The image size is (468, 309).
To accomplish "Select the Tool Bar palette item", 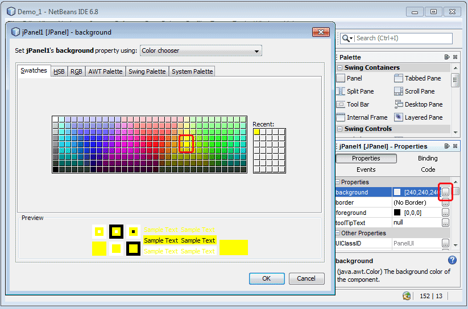I will click(353, 104).
